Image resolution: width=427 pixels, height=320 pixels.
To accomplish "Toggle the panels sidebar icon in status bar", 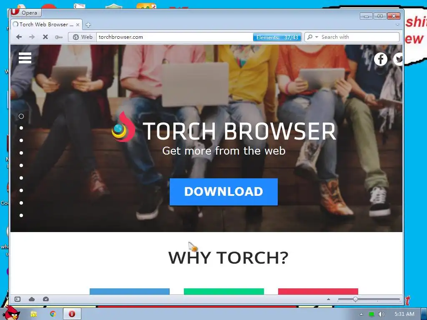I will coord(18,299).
